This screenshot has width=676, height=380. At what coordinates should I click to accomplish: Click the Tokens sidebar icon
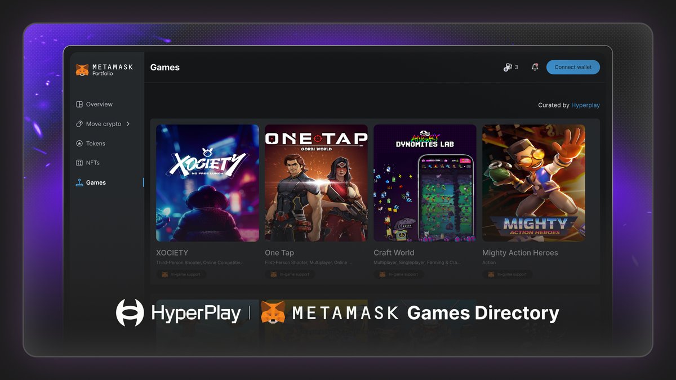pos(79,144)
